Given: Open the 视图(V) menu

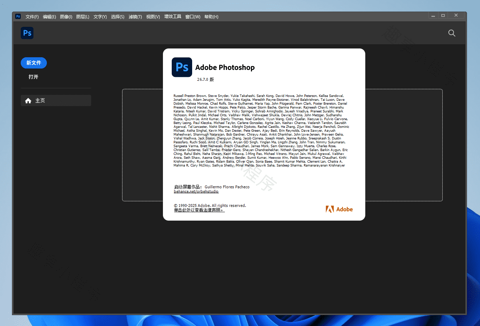Looking at the screenshot, I should (x=153, y=17).
